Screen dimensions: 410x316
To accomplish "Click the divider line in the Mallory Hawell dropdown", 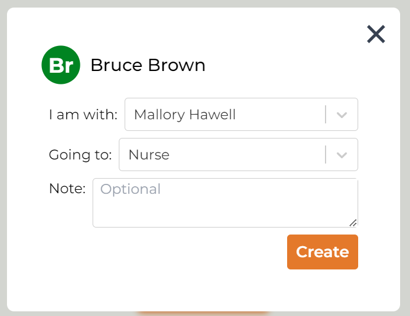I will 326,115.
